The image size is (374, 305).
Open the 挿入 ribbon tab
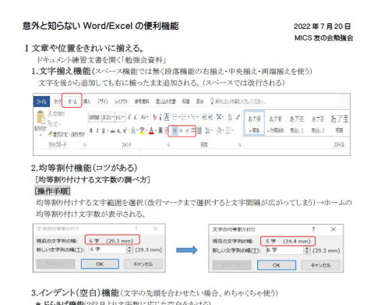86,101
